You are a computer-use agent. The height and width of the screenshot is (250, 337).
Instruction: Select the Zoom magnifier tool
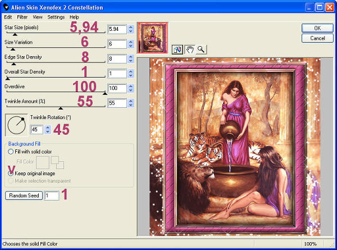201,49
